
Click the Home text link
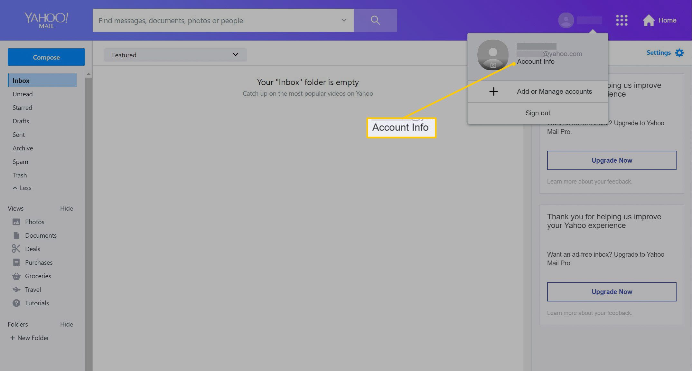pyautogui.click(x=667, y=20)
